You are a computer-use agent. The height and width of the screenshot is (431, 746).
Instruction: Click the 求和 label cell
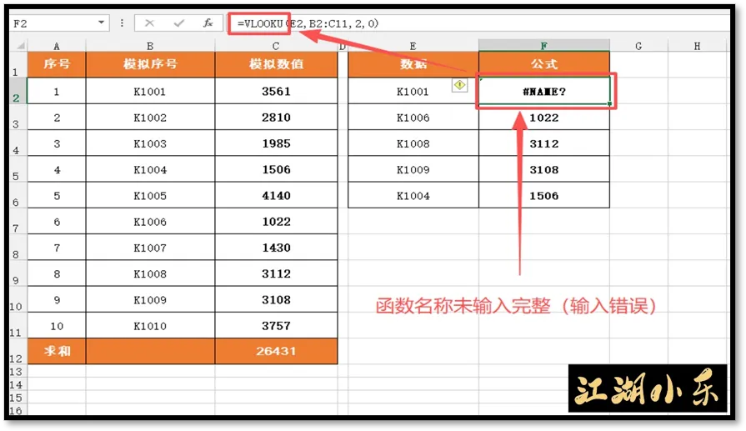(57, 351)
